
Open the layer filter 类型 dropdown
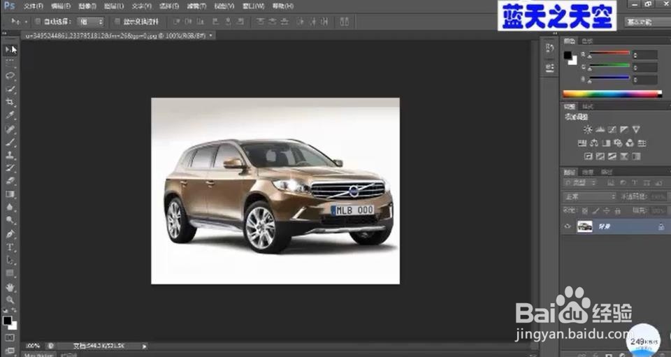click(x=581, y=183)
